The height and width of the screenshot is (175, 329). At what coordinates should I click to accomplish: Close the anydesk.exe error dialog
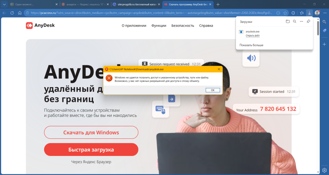tap(219, 69)
